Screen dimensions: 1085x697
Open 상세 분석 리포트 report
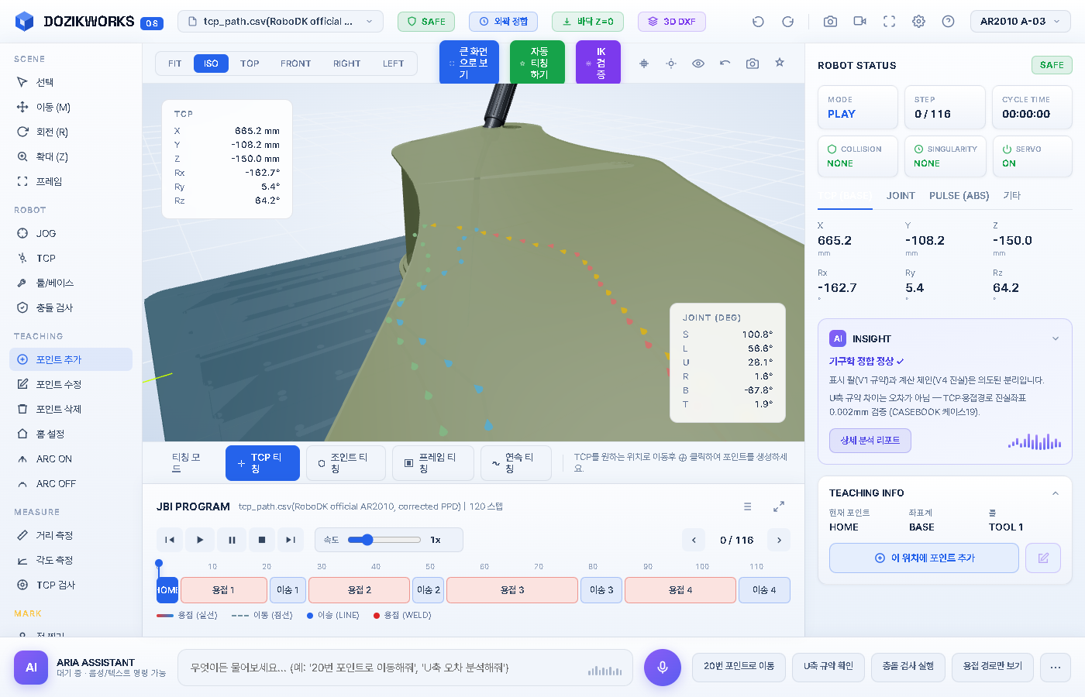point(870,441)
